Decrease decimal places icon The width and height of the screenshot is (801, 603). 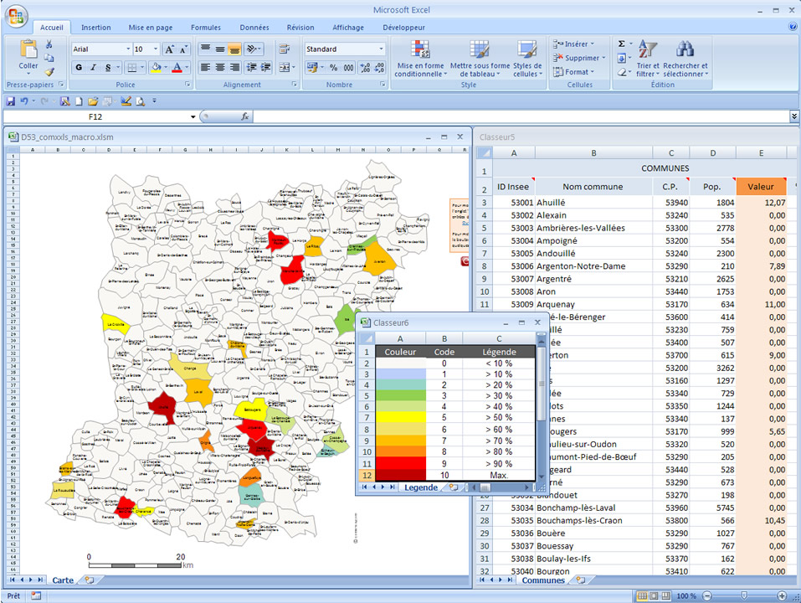click(x=379, y=68)
